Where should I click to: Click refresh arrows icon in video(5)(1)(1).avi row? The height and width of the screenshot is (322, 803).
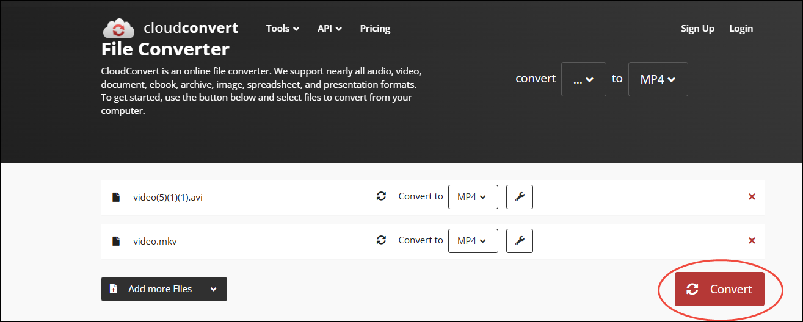(x=381, y=196)
